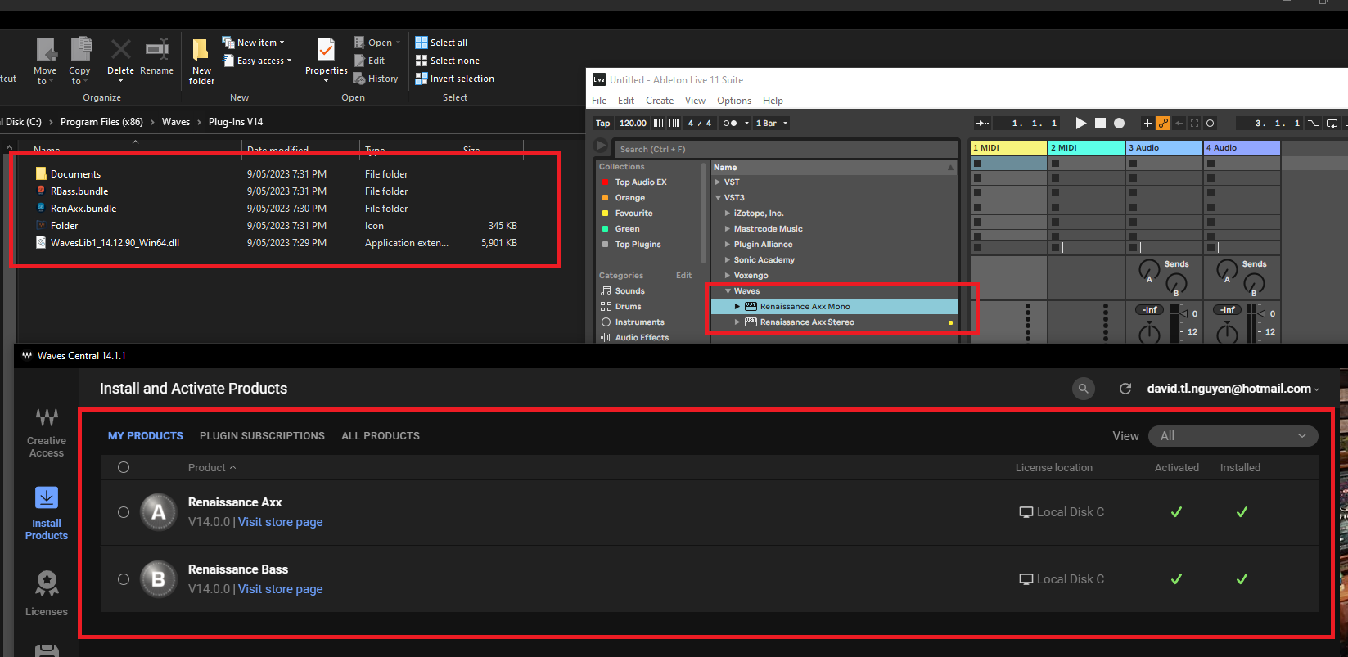This screenshot has width=1348, height=657.
Task: Click the Follow icon in Ableton's control bar
Action: [983, 124]
